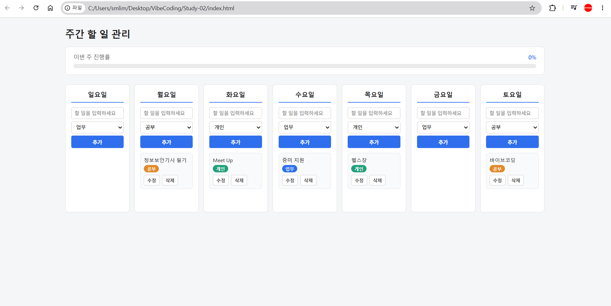Focus the 금요일 task input field

pyautogui.click(x=443, y=113)
